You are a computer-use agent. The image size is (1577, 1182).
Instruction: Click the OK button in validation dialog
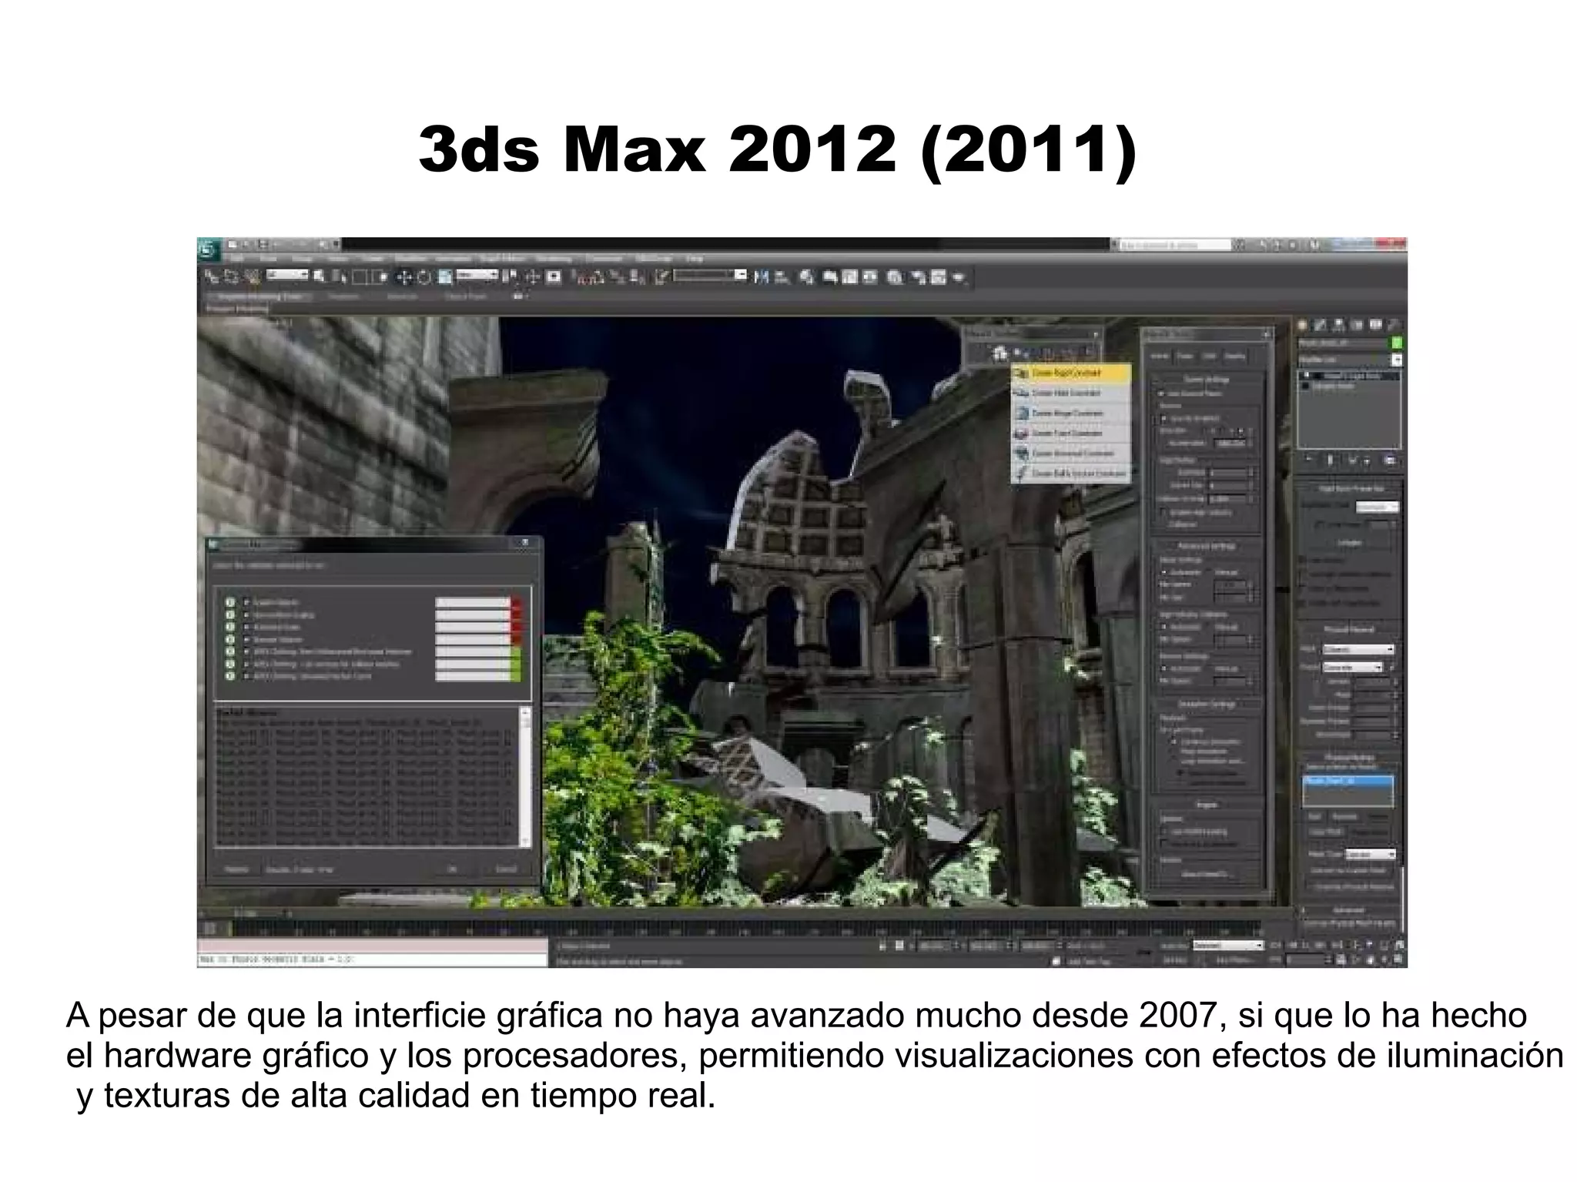(x=453, y=869)
